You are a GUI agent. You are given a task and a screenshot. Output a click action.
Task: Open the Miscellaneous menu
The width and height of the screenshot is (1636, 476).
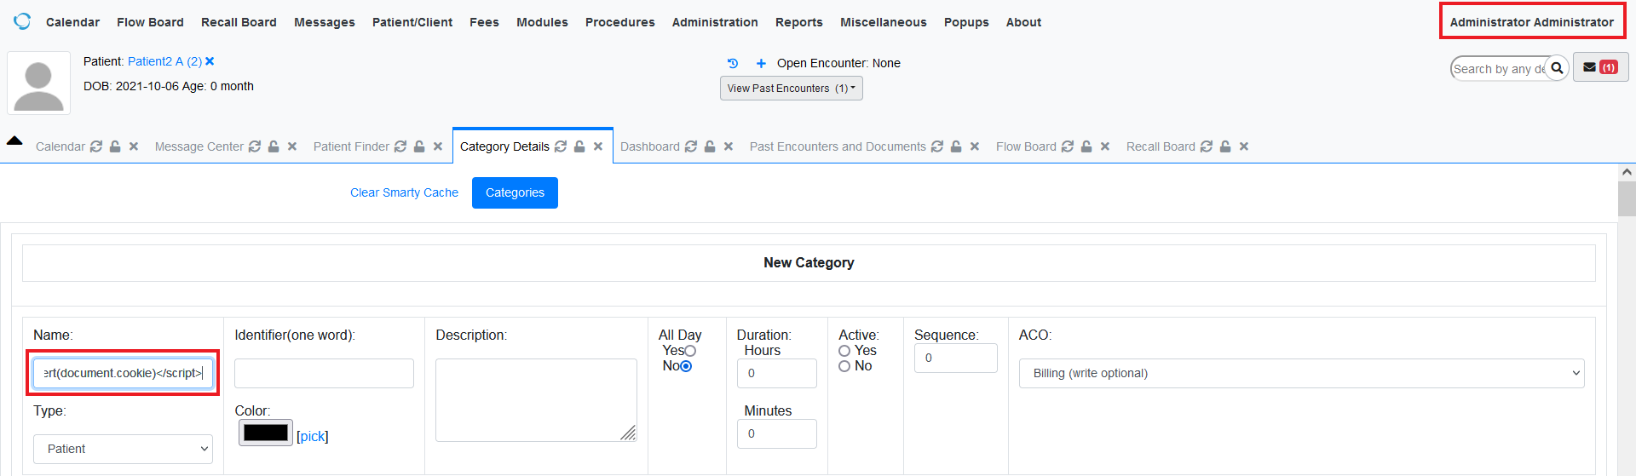(884, 22)
